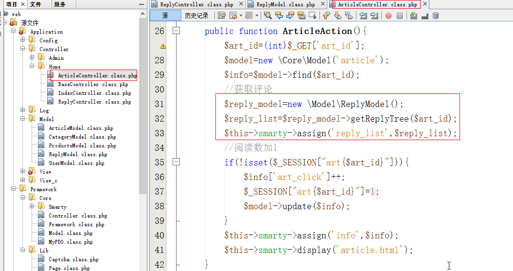
Task: Click the Shift Line Left icon
Action: click(363, 16)
